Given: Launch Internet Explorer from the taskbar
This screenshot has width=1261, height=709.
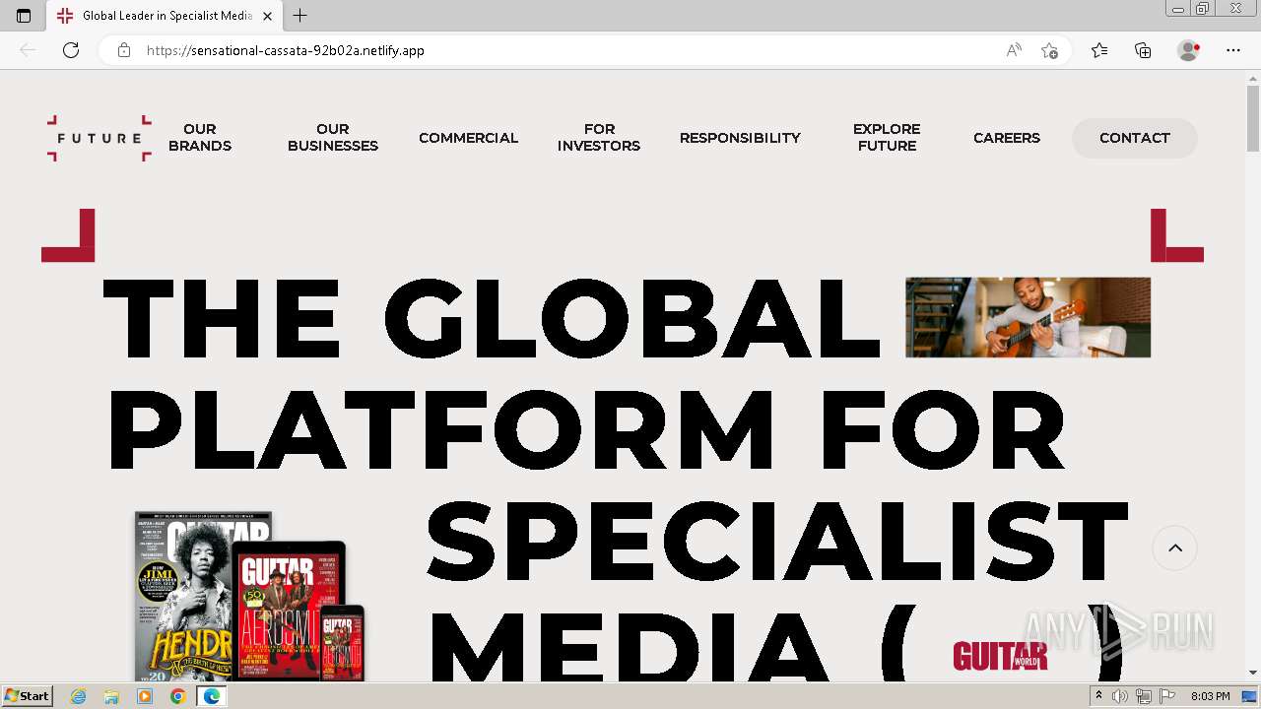Looking at the screenshot, I should click(x=79, y=696).
